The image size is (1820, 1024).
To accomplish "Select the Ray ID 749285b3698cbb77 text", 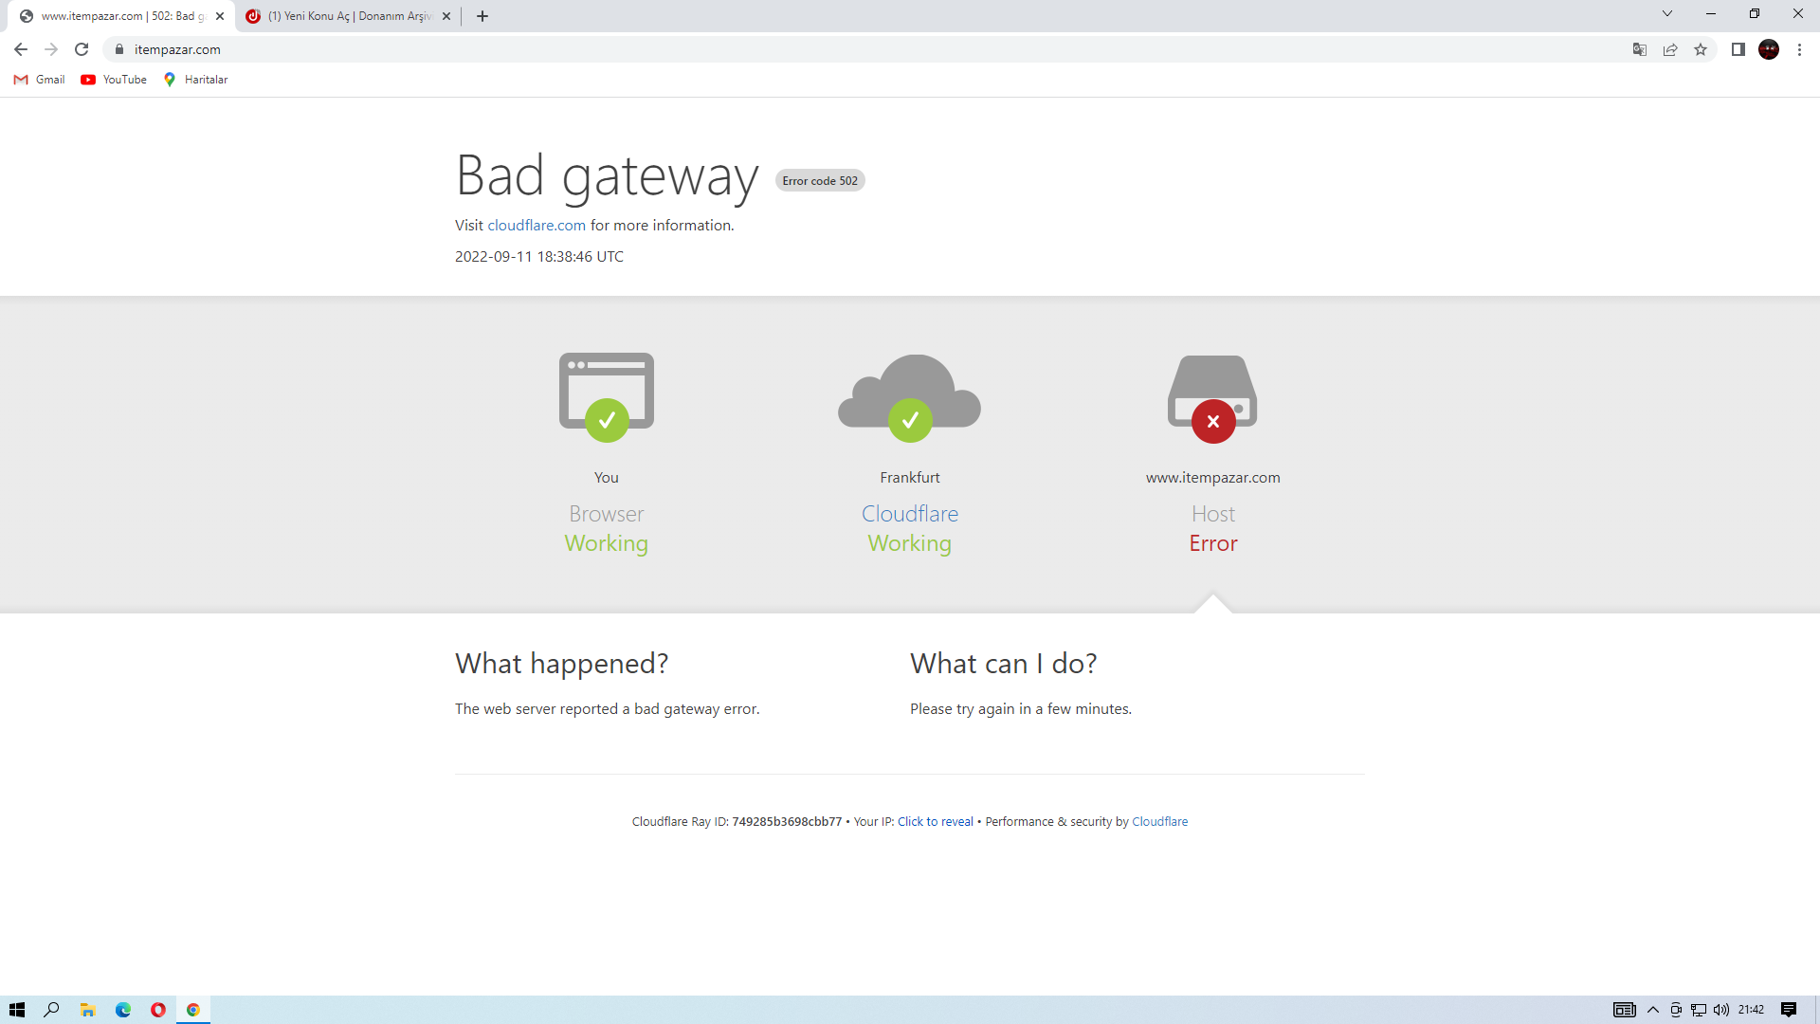I will [787, 822].
